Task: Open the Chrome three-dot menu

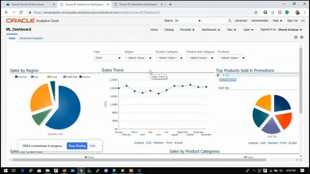Action: click(305, 13)
